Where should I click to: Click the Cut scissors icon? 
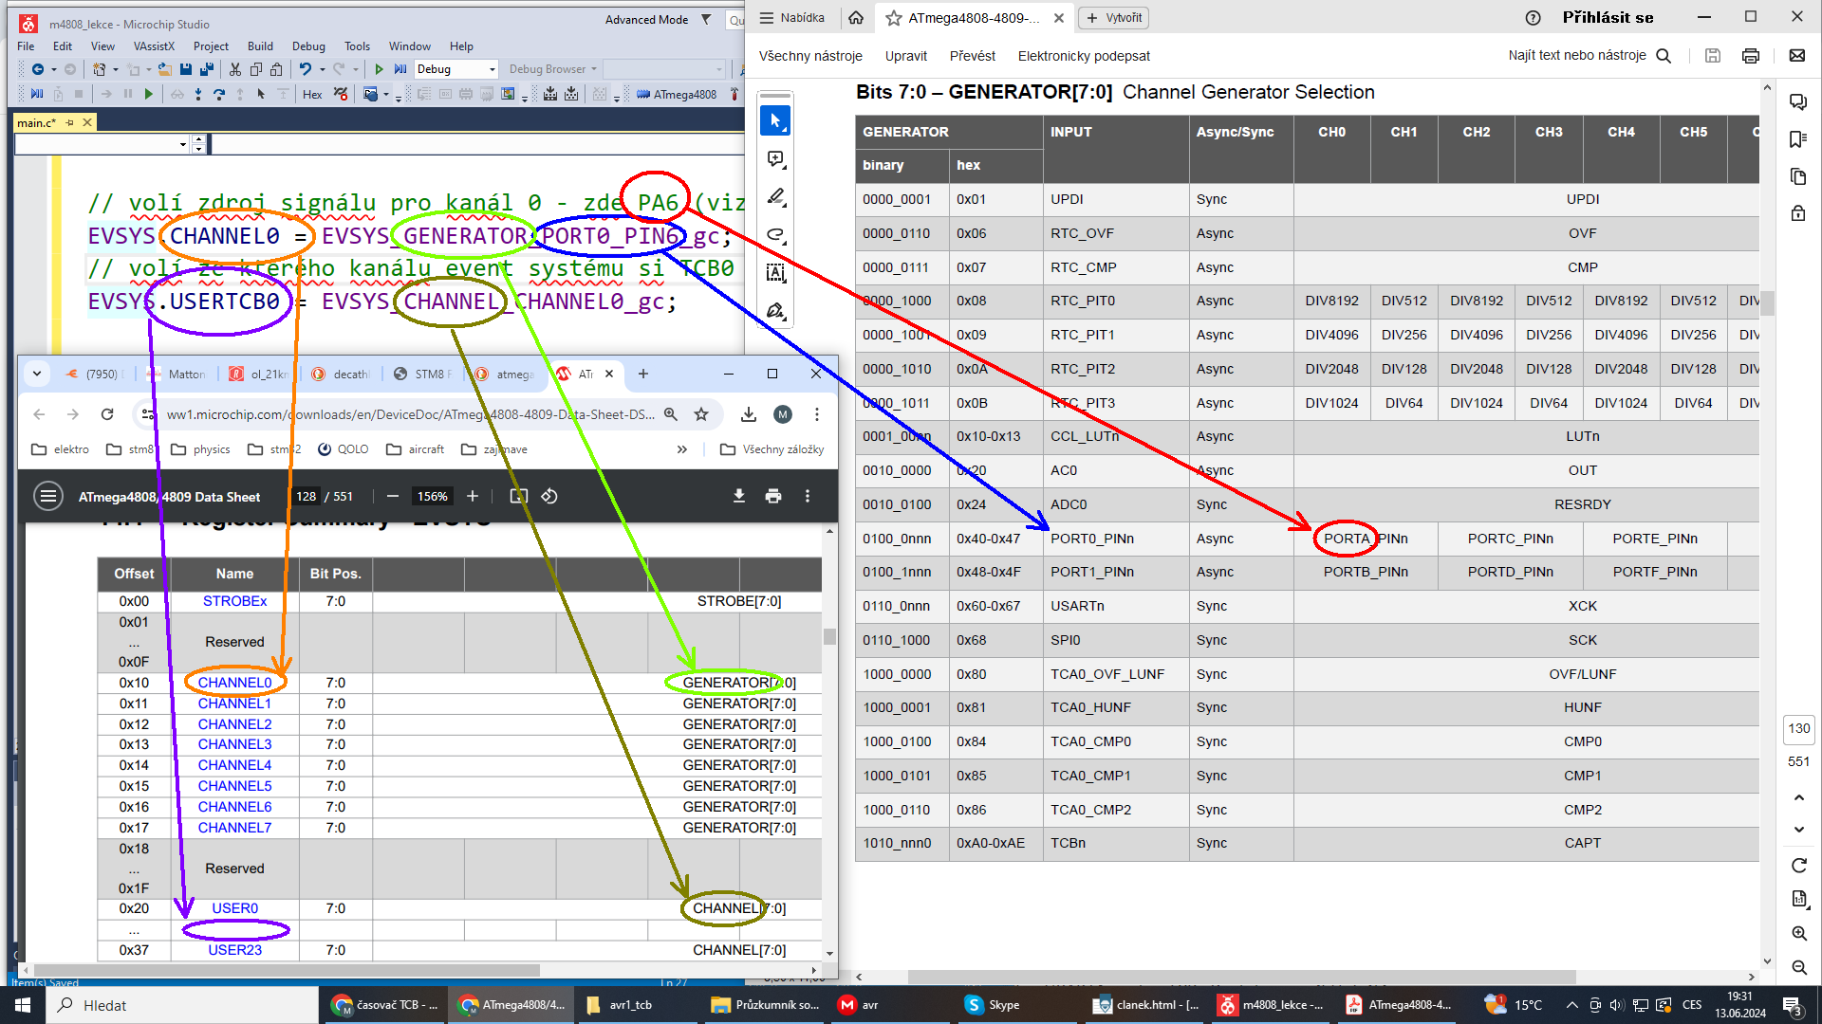[233, 69]
